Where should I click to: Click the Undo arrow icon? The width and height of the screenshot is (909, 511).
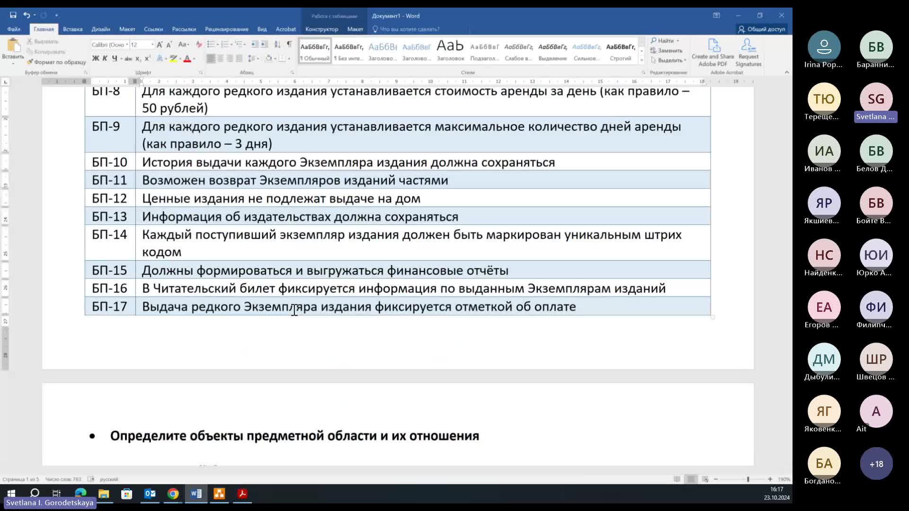pos(27,15)
